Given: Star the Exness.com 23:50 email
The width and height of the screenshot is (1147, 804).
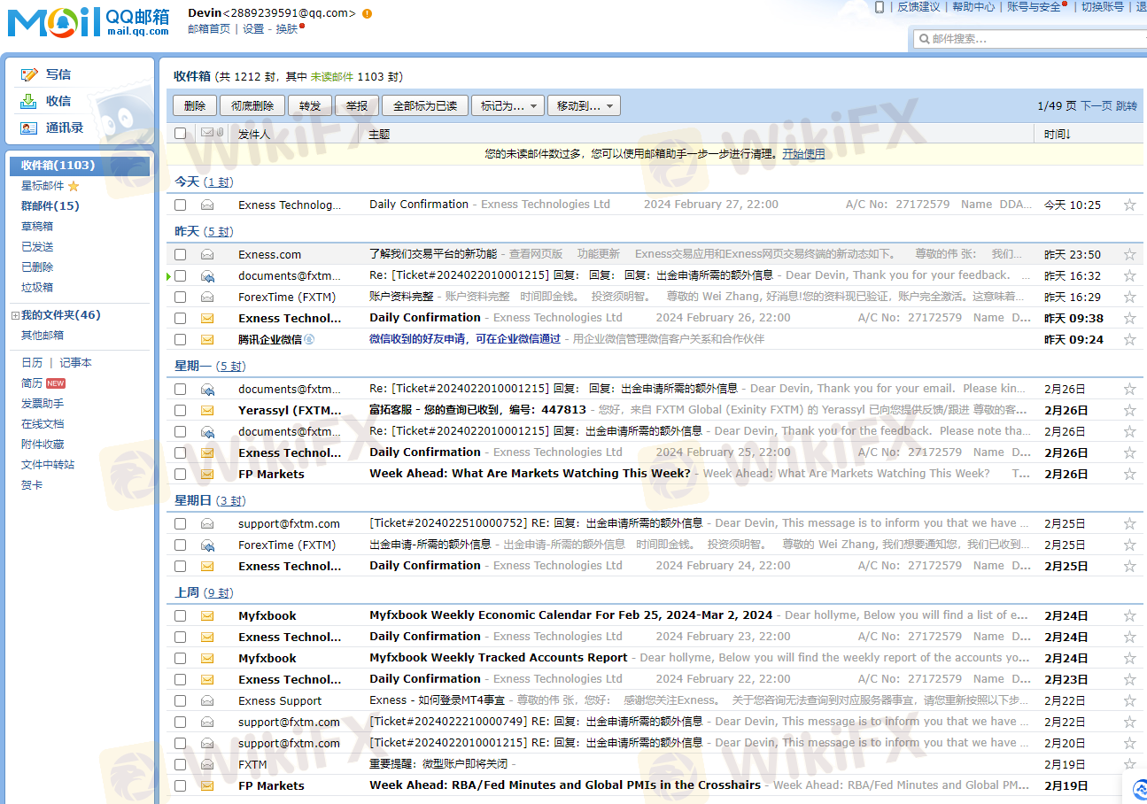Looking at the screenshot, I should tap(1129, 254).
